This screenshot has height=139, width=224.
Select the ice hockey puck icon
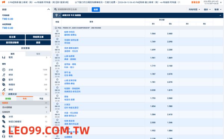click(x=4, y=117)
